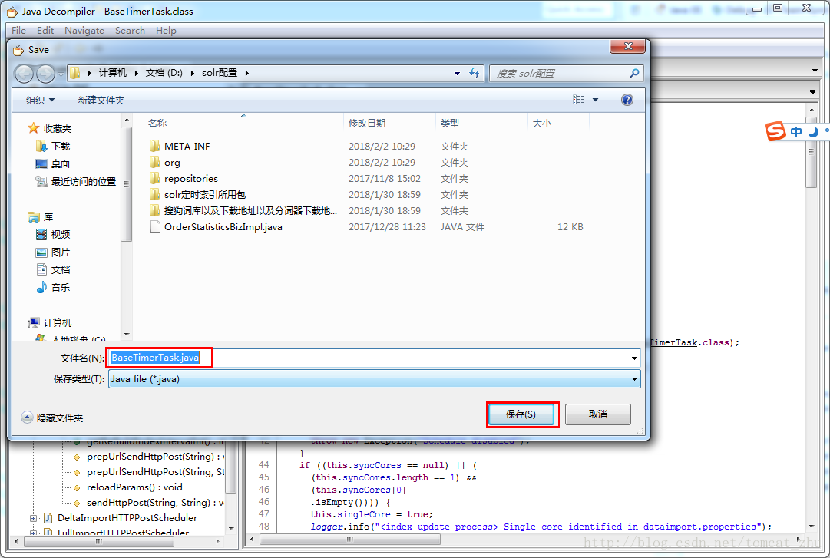Viewport: 830px width, 558px height.
Task: Open the 组织 menu
Action: (40, 101)
